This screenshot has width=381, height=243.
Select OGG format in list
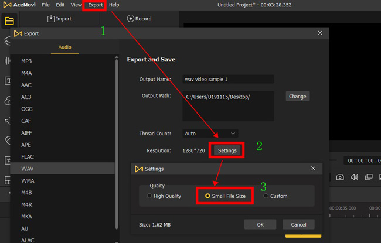(63, 109)
